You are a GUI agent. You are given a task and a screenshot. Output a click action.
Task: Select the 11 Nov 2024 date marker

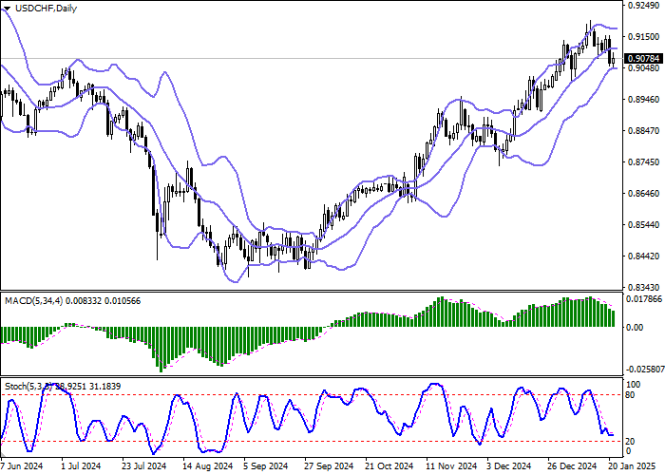(x=452, y=466)
